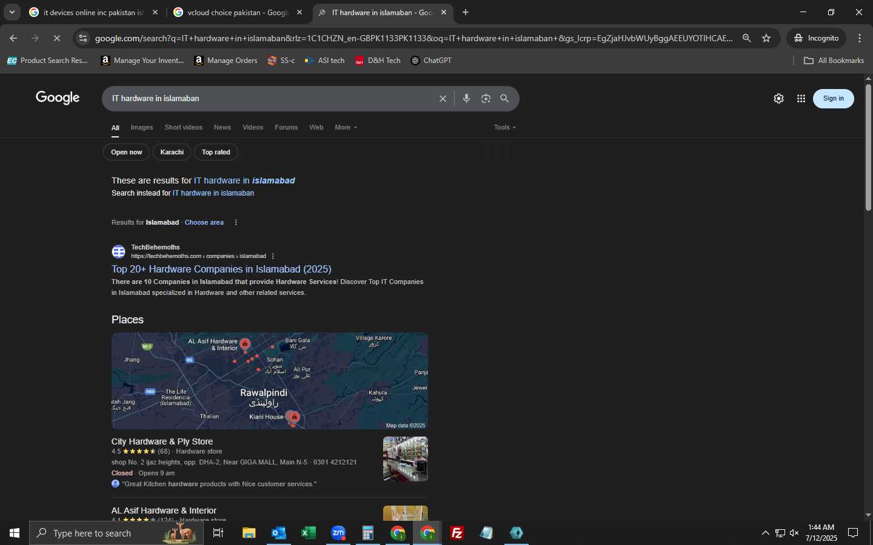
Task: Open FileZilla from the taskbar
Action: (457, 533)
